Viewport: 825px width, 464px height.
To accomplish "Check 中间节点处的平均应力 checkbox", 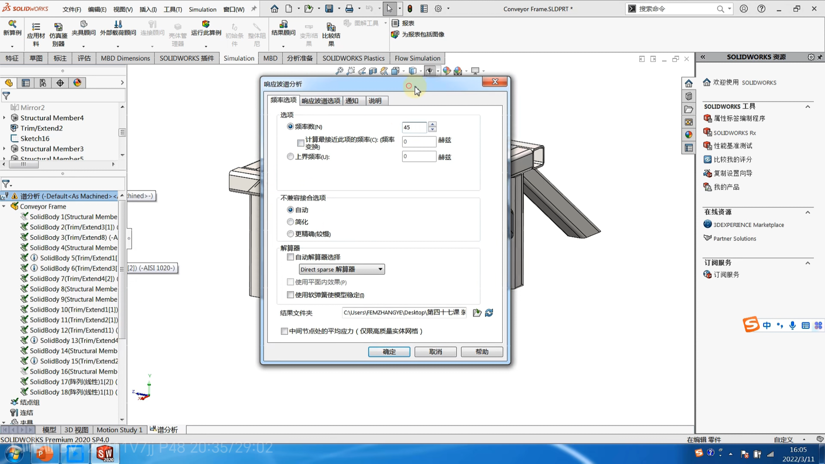I will click(284, 331).
